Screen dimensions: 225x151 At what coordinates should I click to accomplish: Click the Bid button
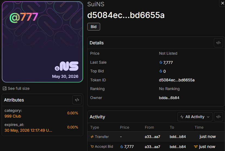click(x=94, y=27)
